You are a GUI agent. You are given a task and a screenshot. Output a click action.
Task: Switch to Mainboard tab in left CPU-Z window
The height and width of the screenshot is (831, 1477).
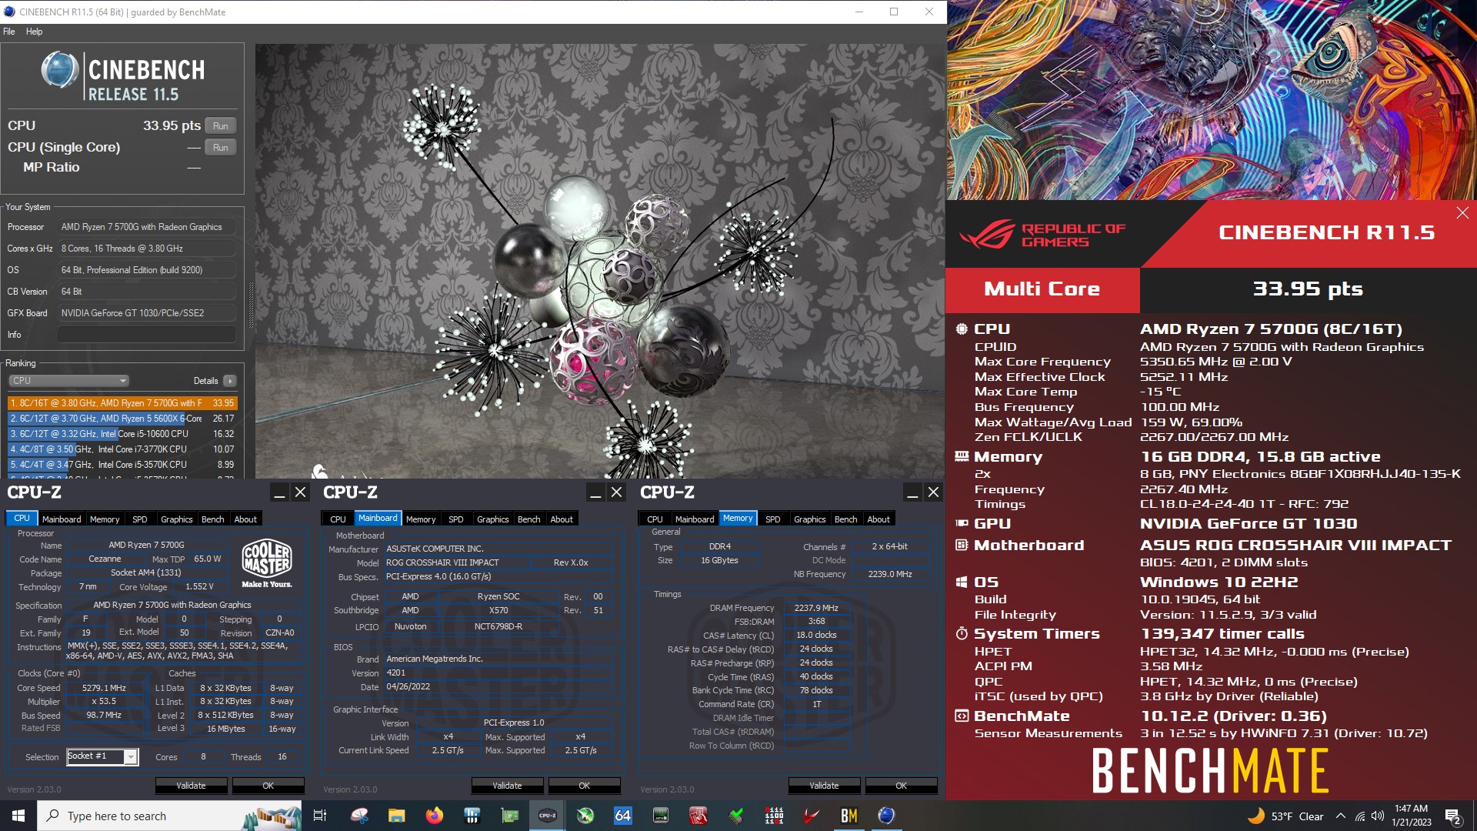pos(62,519)
